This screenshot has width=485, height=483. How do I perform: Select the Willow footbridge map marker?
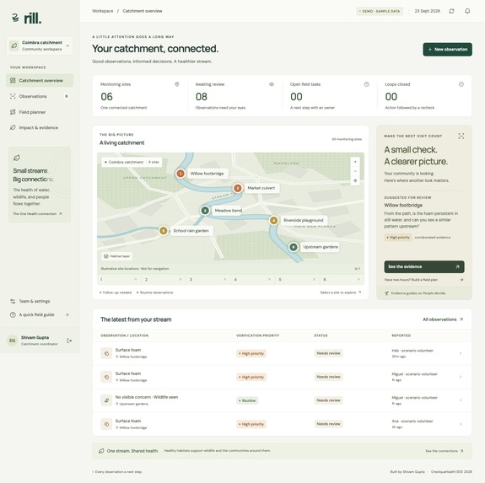click(181, 174)
